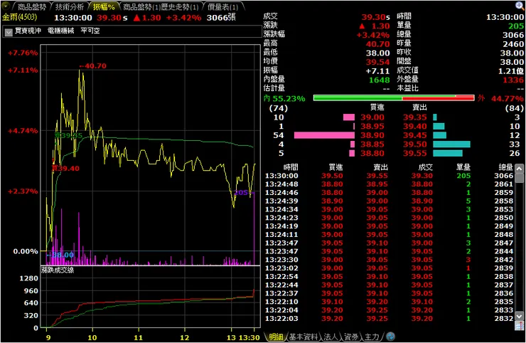Viewport: 526px width, 343px height.
Task: Click the 買賣現沖 label
Action: [28, 31]
